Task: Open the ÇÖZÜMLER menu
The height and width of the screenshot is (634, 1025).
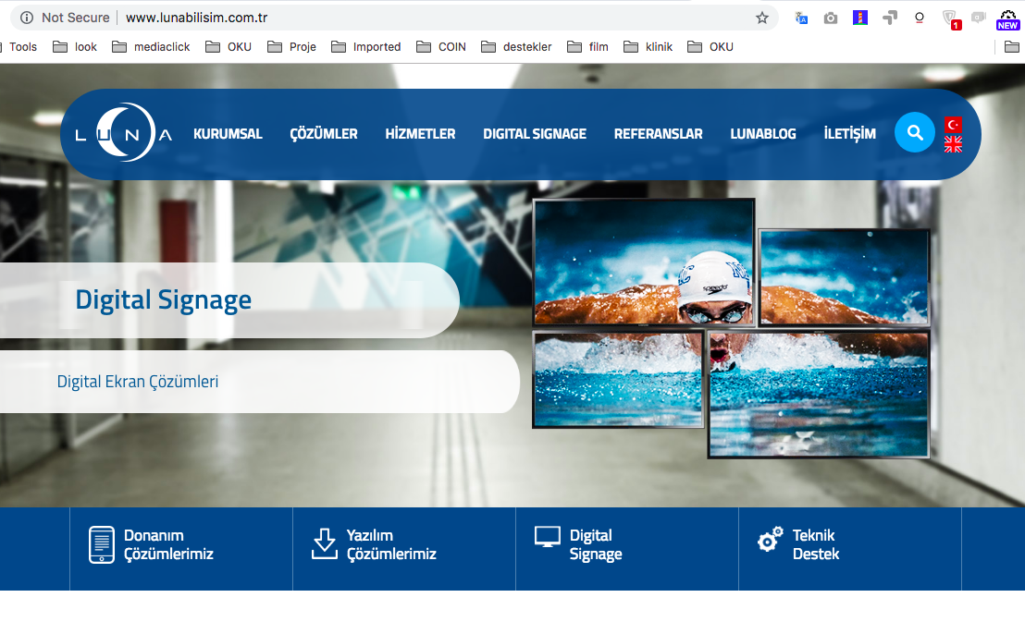Action: pos(324,134)
